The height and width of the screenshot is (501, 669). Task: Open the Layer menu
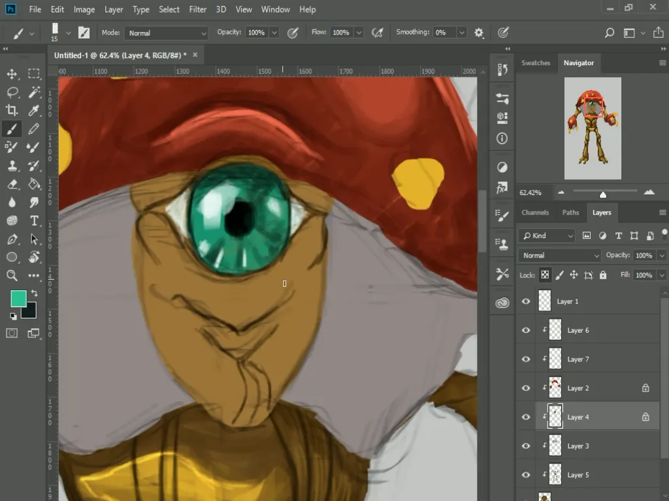click(114, 9)
